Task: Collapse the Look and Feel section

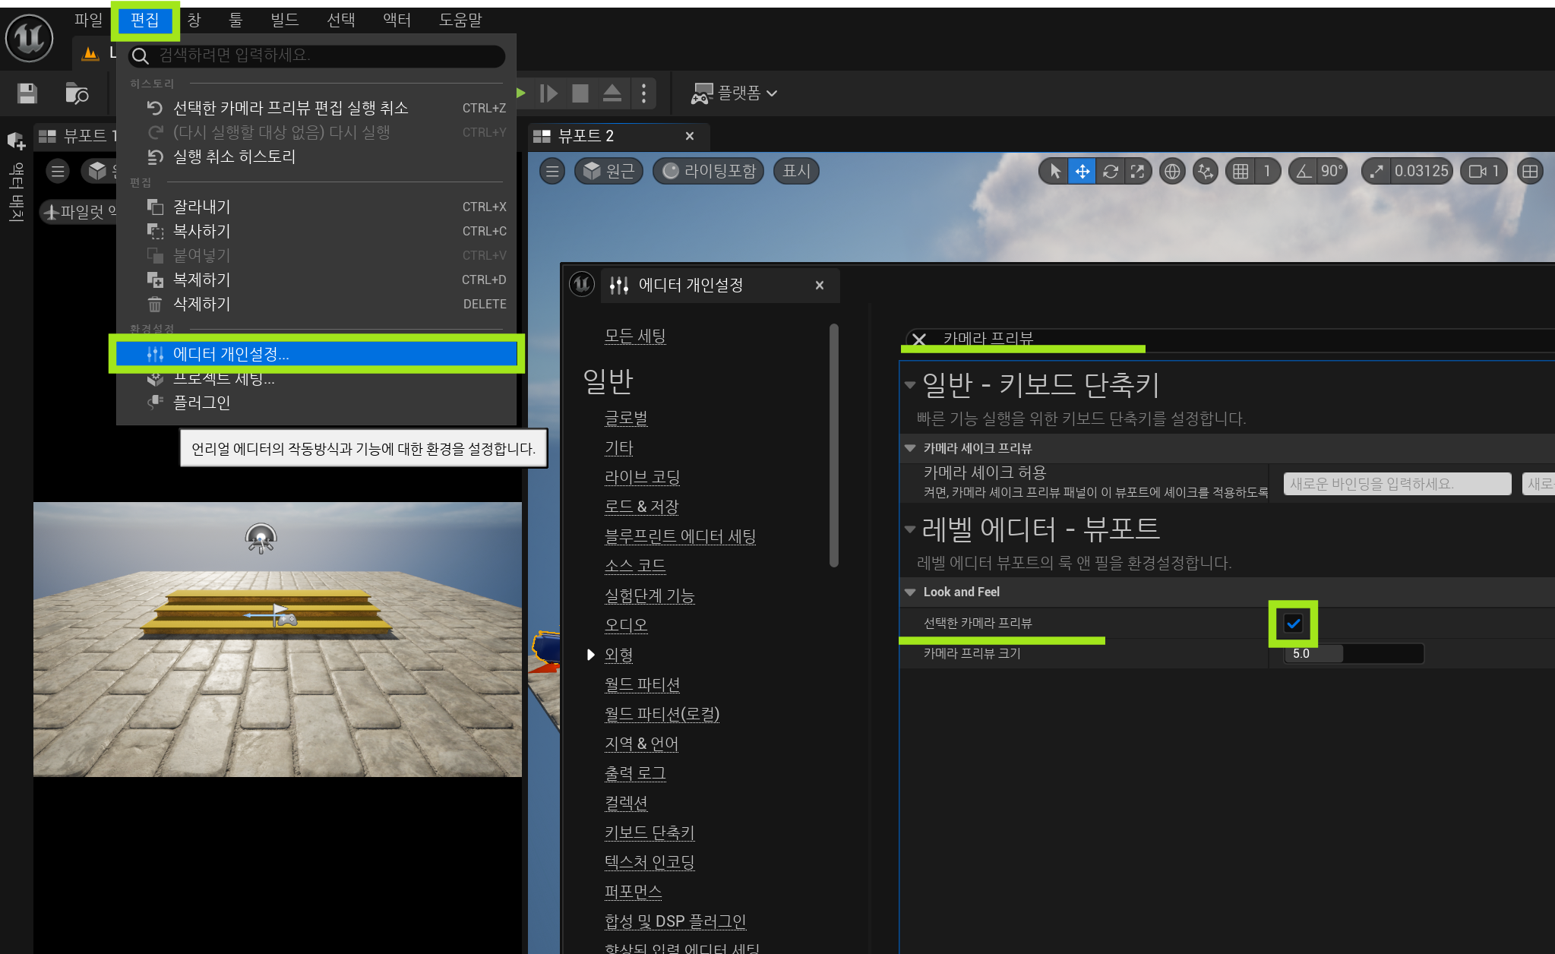Action: coord(910,592)
